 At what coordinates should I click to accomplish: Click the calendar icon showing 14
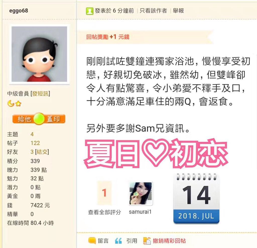[x=196, y=199]
